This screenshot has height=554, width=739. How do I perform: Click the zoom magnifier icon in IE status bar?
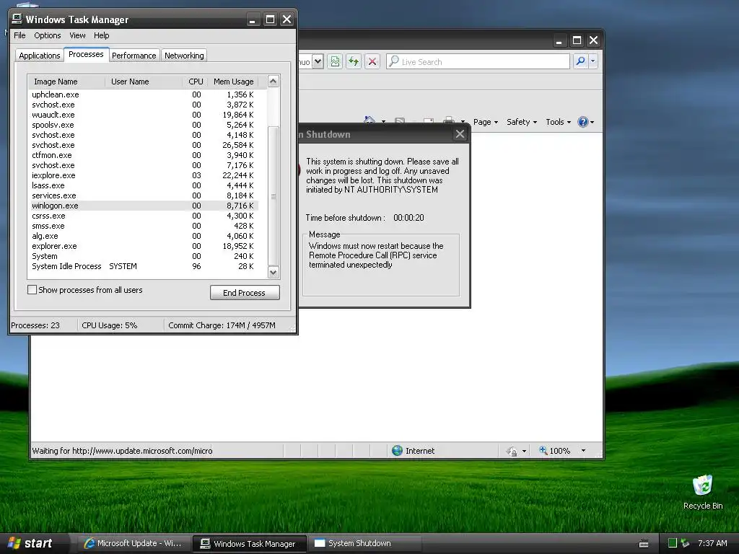pos(543,450)
